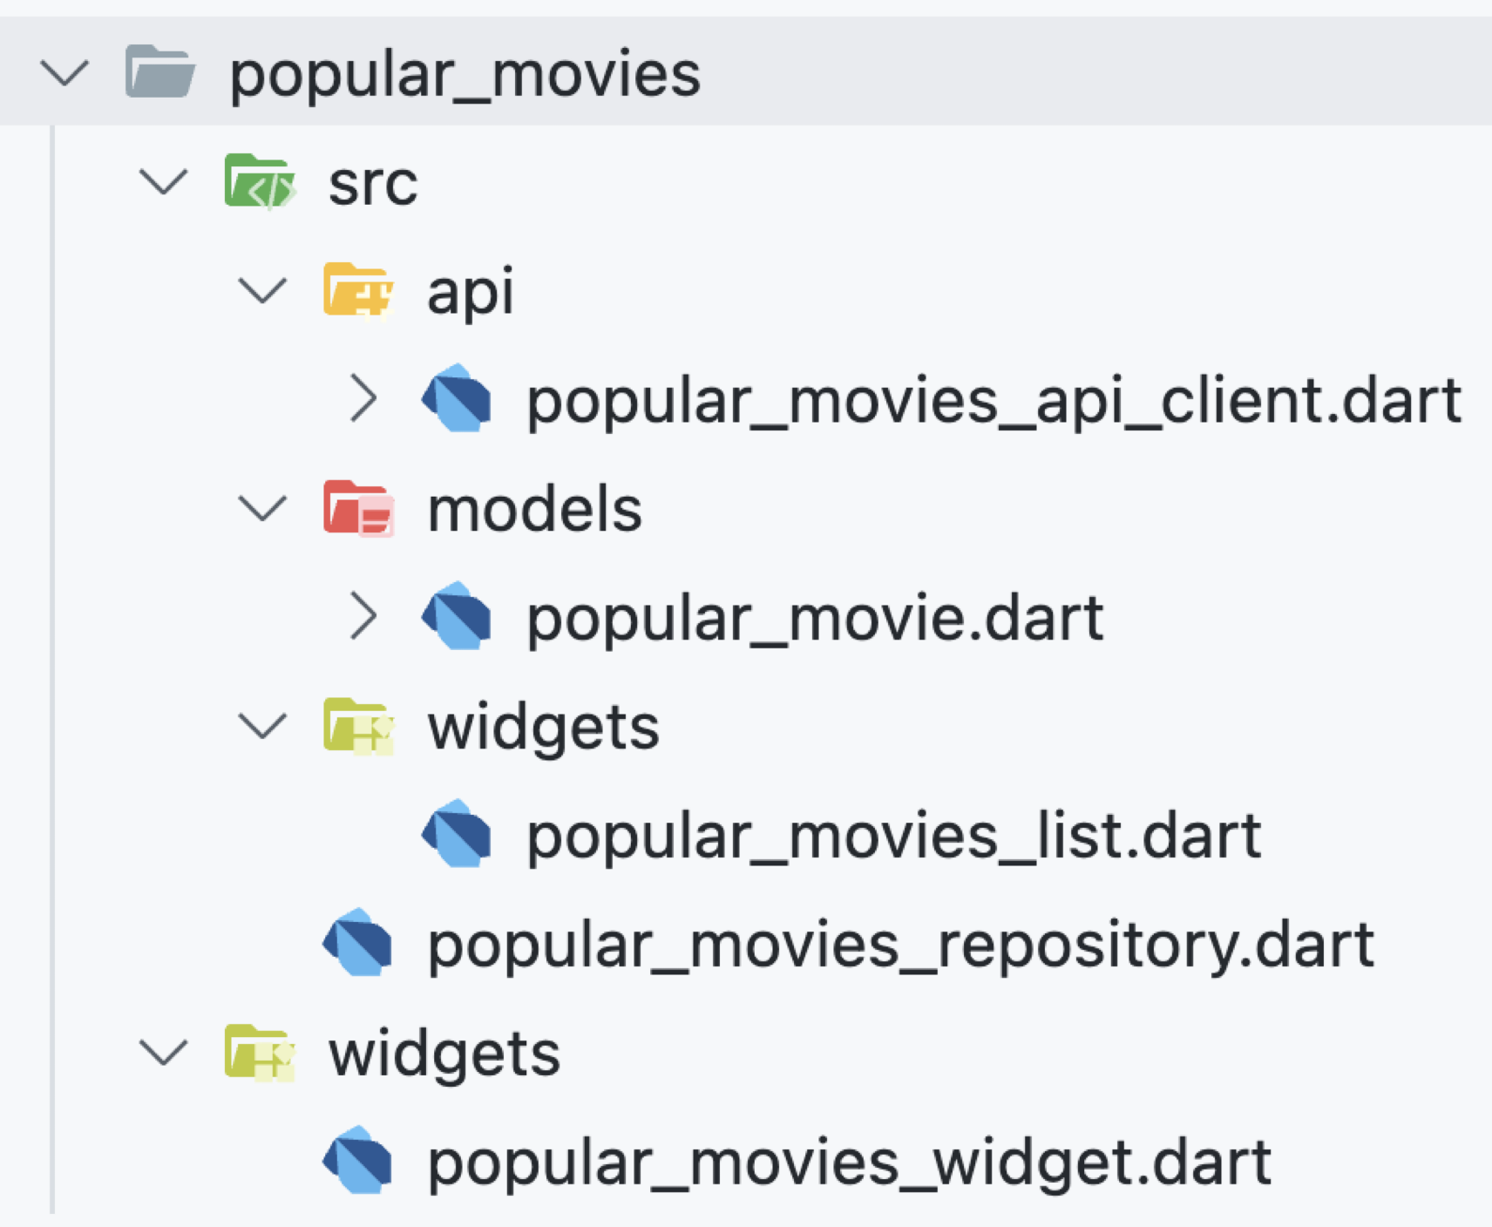Click Dart icon beside popular_movies_list.dart

(x=457, y=834)
